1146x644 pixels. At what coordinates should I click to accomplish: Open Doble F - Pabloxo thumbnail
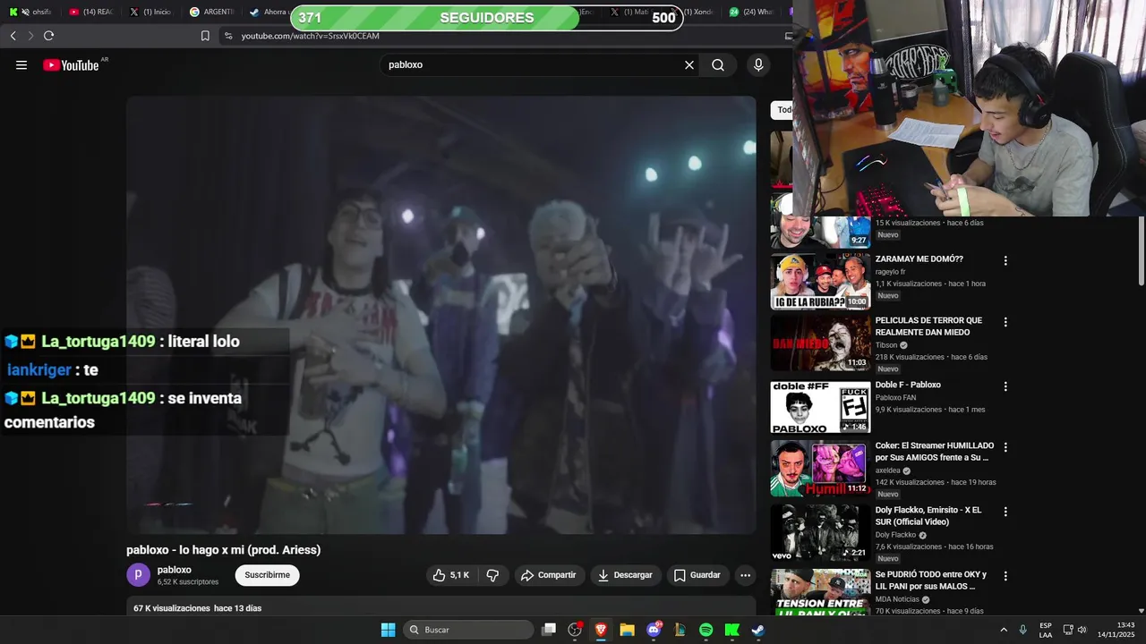point(820,407)
